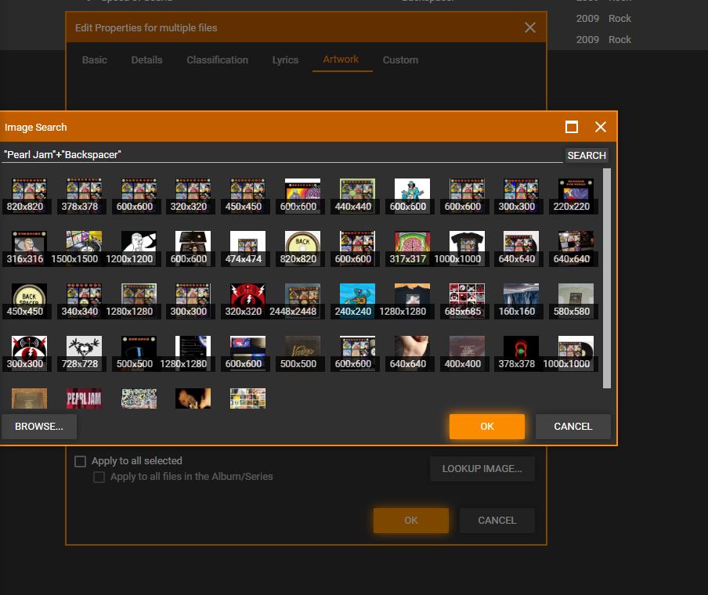The height and width of the screenshot is (595, 708).
Task: Open the Classification tab
Action: [217, 59]
